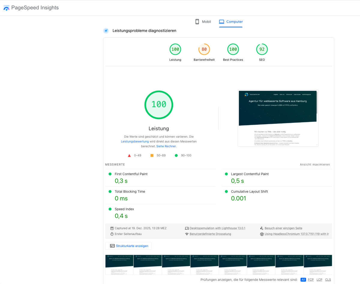Image resolution: width=360 pixels, height=284 pixels.
Task: Expand metrics with Ansicht maximieren
Action: click(x=315, y=165)
